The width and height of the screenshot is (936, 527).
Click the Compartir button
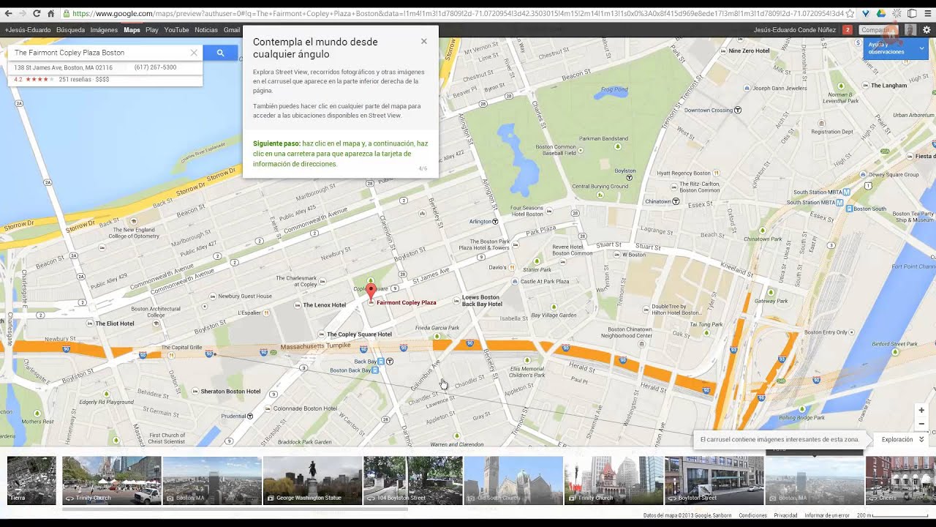coord(877,30)
